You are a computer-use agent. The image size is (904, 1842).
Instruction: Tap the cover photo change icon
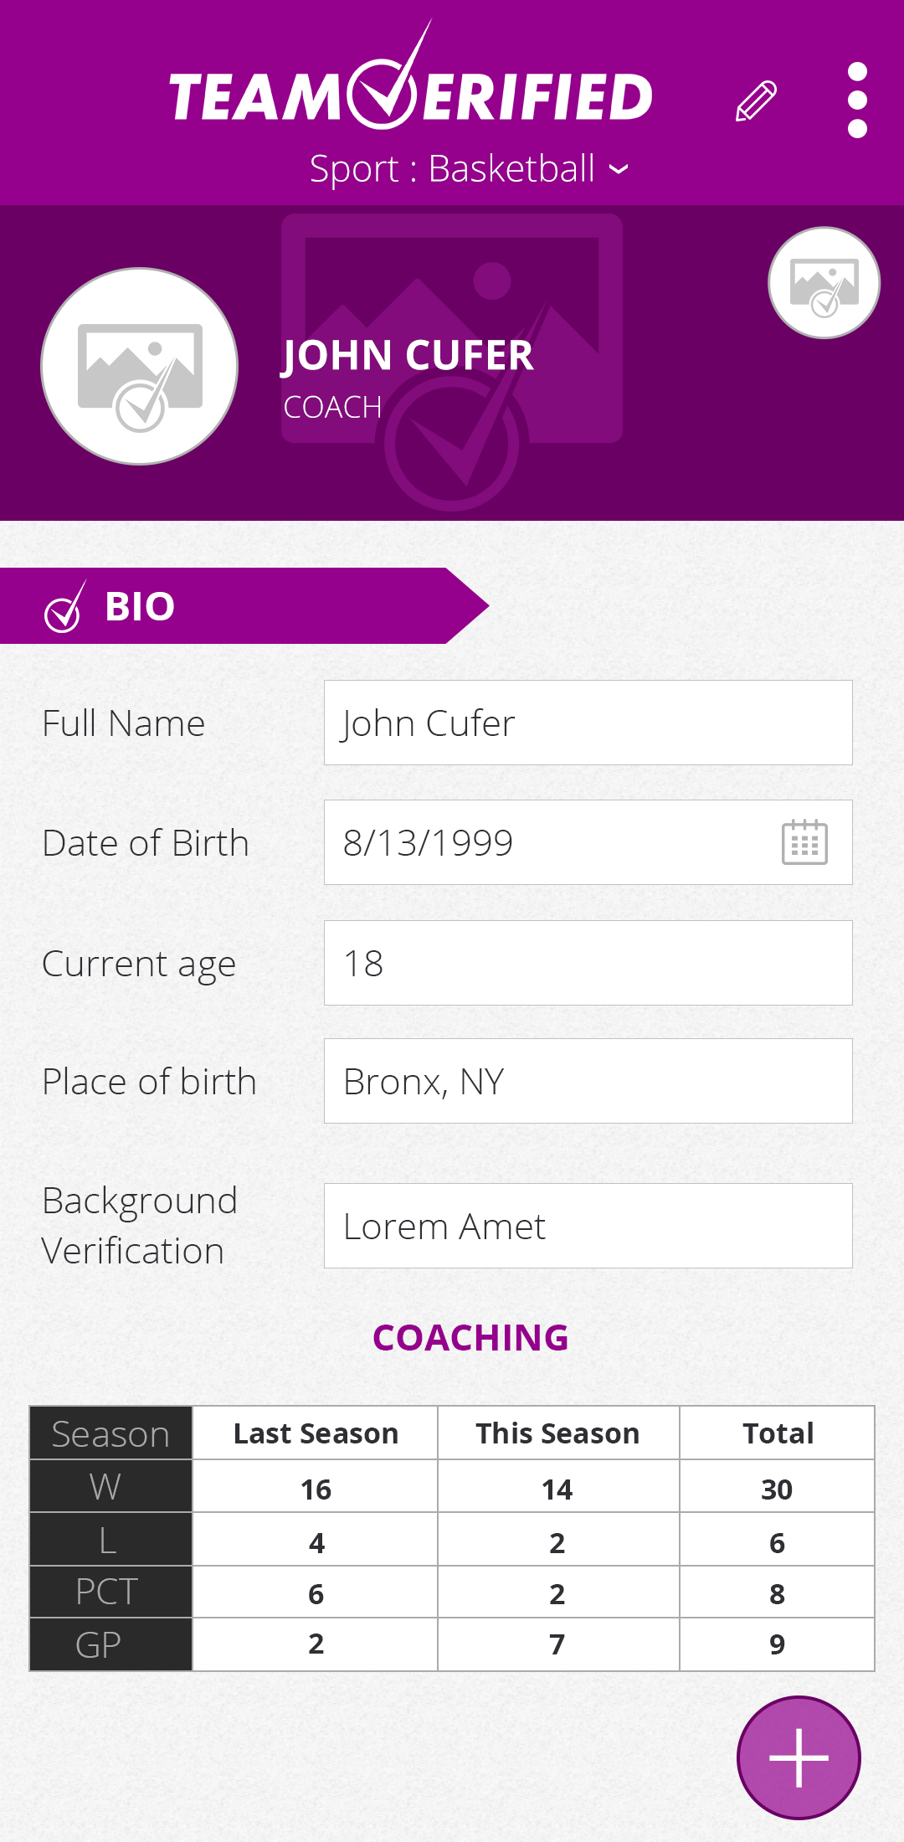point(824,283)
